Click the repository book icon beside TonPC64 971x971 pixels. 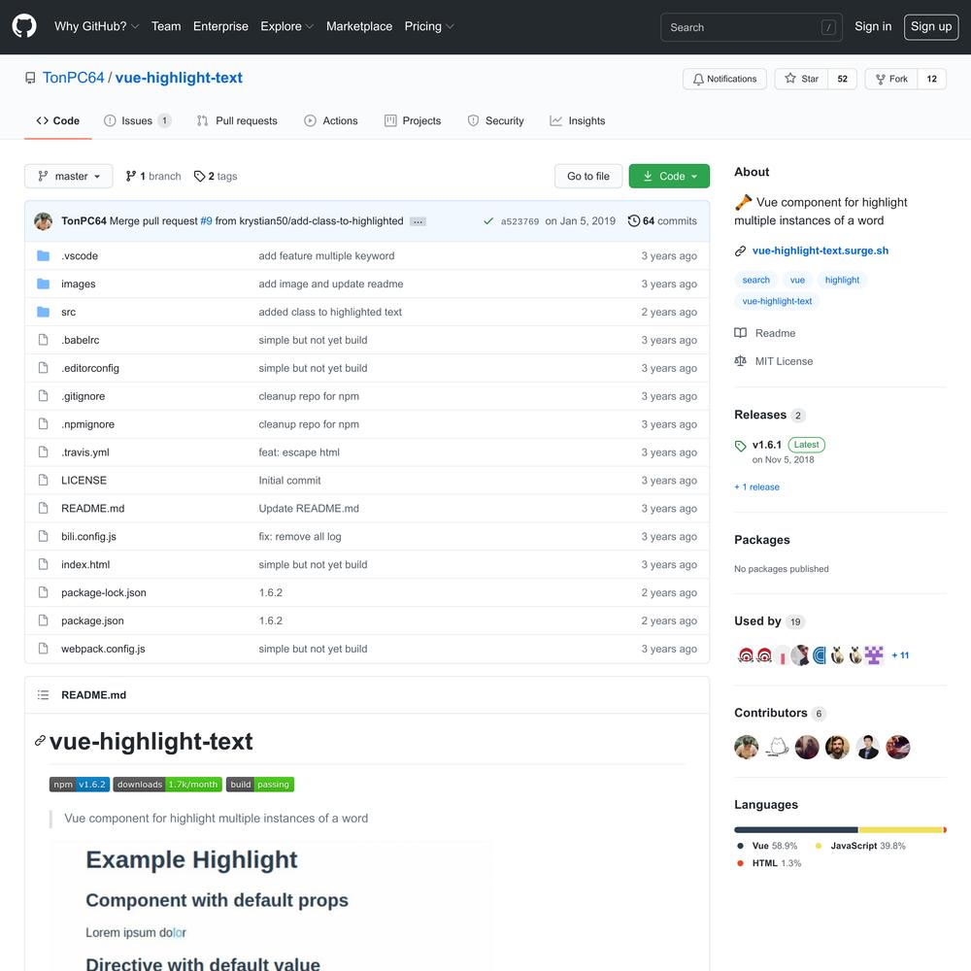(30, 78)
